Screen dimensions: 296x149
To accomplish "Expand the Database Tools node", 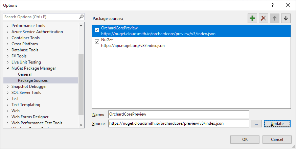I will tap(7, 50).
